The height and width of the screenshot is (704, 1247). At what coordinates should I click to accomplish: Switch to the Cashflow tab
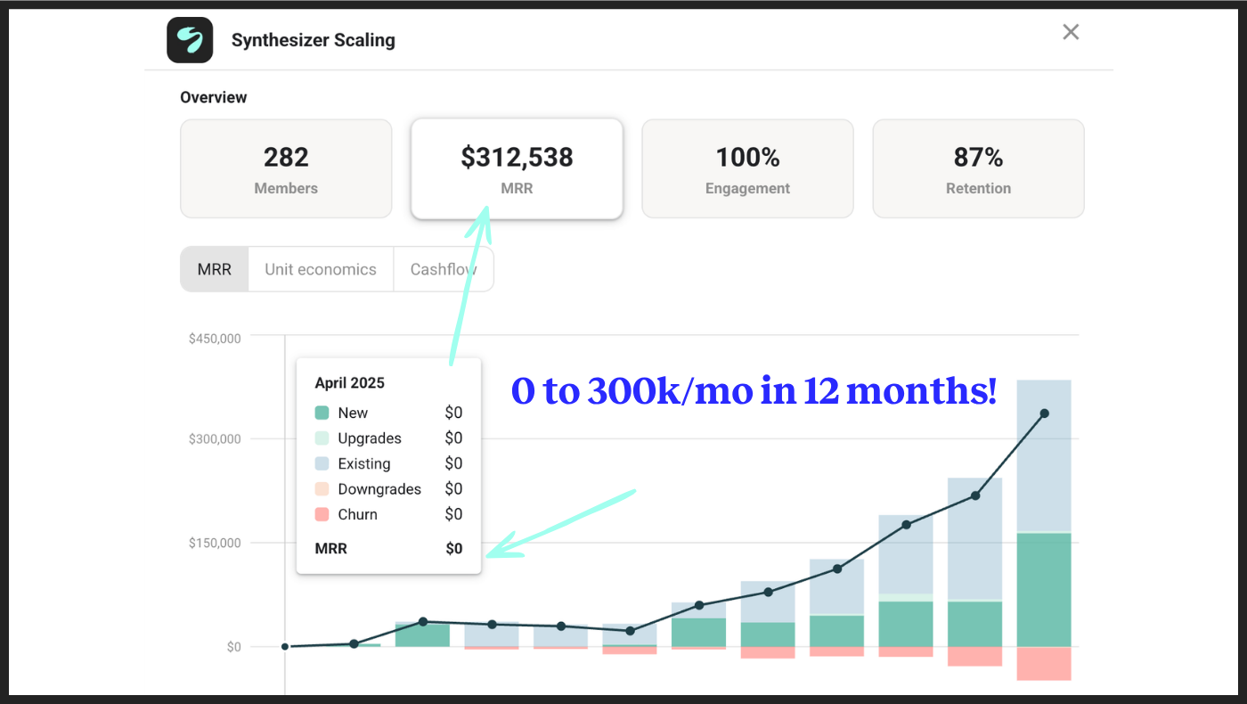(443, 269)
